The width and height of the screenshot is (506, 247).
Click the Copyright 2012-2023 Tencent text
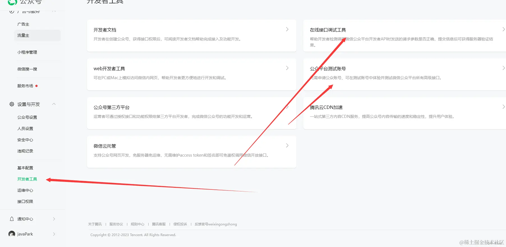[133, 235]
